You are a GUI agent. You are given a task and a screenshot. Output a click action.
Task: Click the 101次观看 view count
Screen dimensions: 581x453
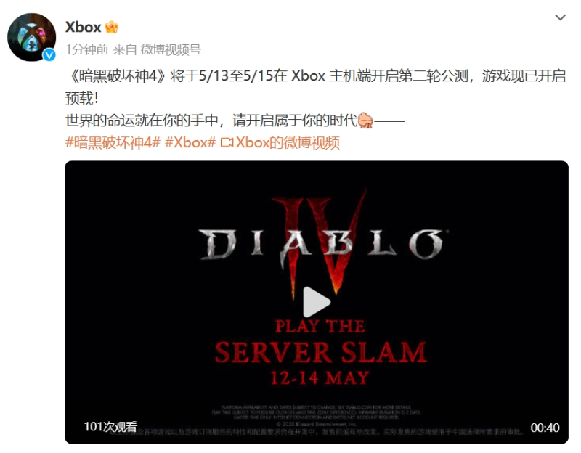(x=110, y=427)
